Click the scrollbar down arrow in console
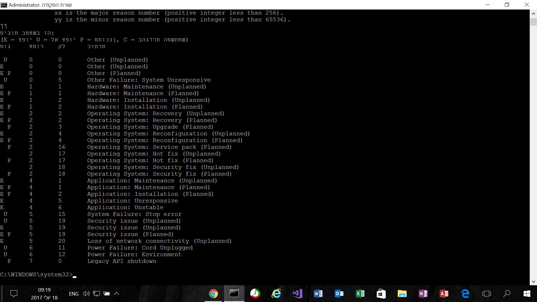This screenshot has width=537, height=302. (x=533, y=282)
